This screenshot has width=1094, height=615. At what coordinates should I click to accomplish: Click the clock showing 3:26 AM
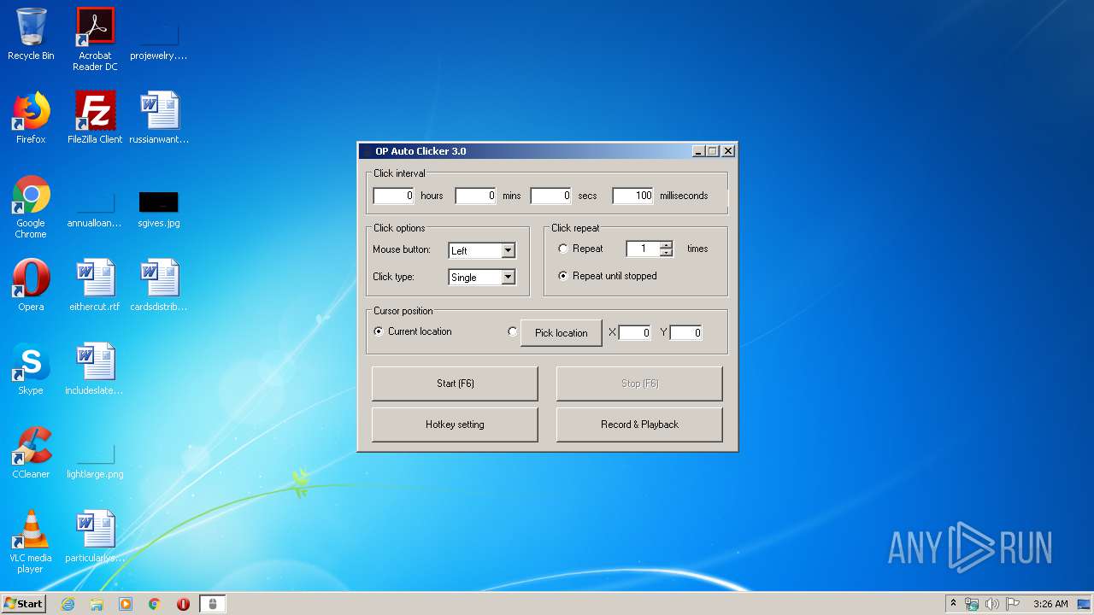pos(1050,604)
